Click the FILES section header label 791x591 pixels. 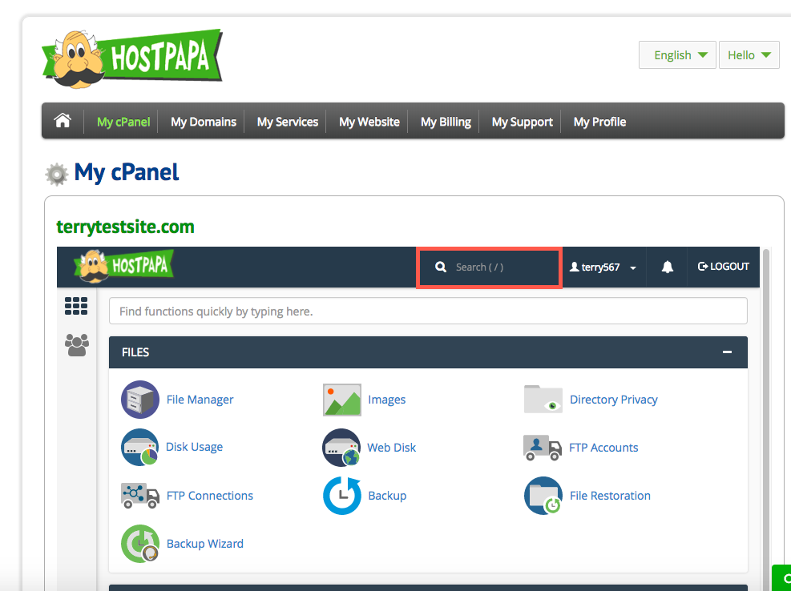point(135,352)
